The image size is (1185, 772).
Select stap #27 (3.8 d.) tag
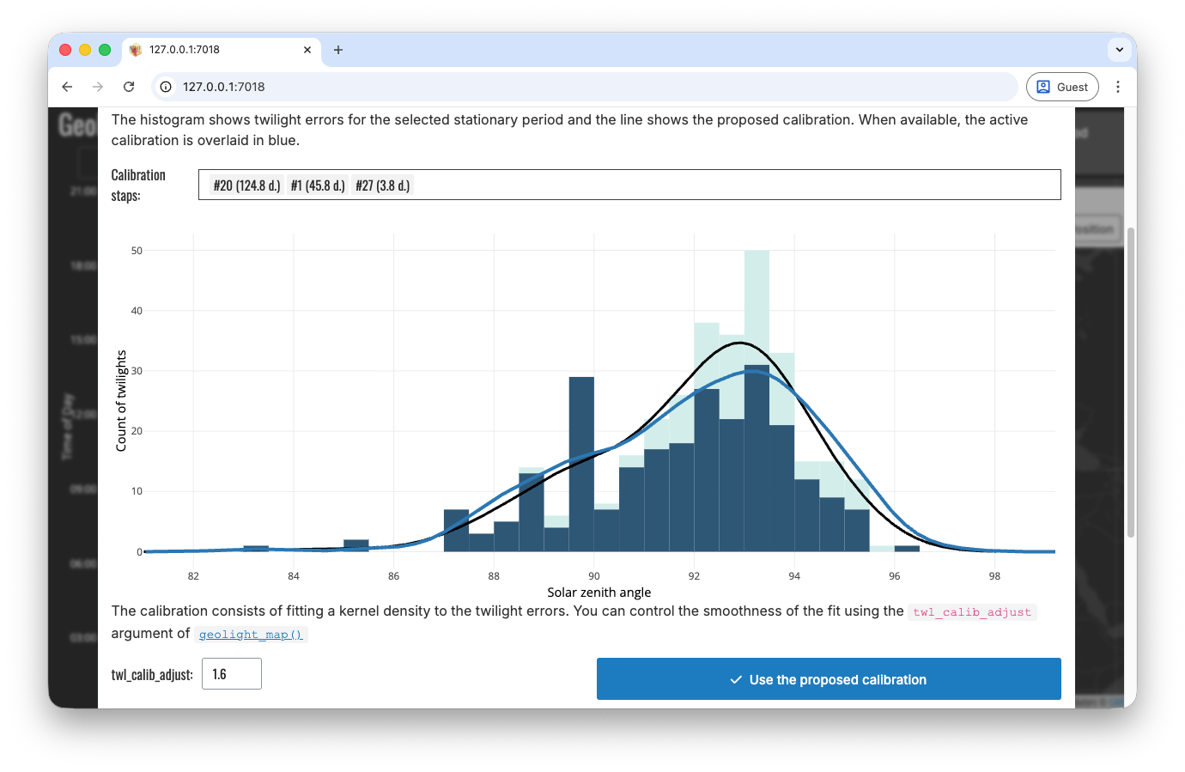point(383,185)
